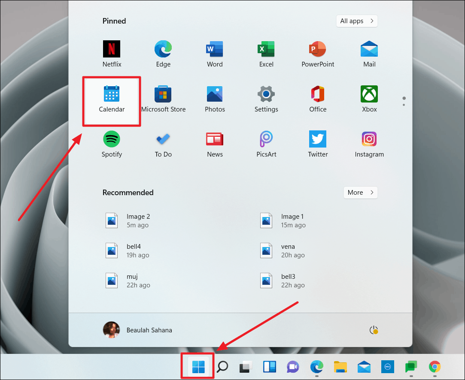Screen dimensions: 465x380
Task: Launch the Office app
Action: coord(318,99)
